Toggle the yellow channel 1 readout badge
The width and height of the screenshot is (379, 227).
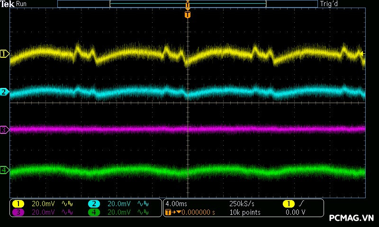click(x=18, y=204)
